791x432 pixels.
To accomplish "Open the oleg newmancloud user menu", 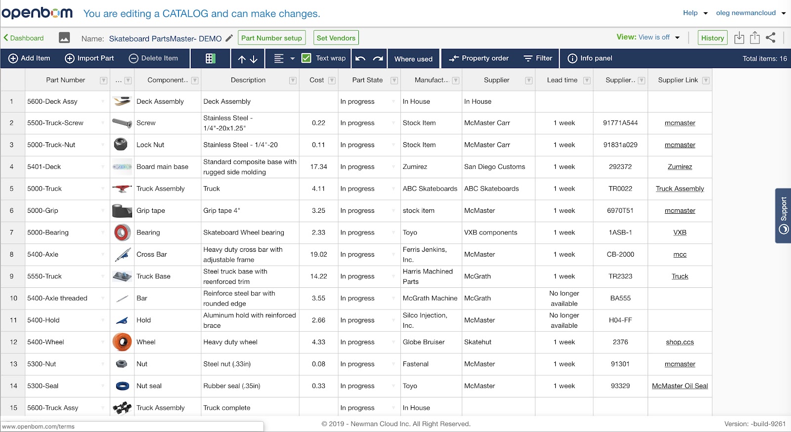I will (750, 13).
